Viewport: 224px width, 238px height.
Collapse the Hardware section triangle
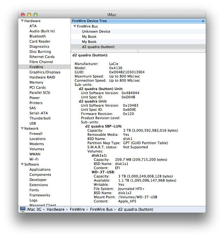pyautogui.click(x=22, y=21)
